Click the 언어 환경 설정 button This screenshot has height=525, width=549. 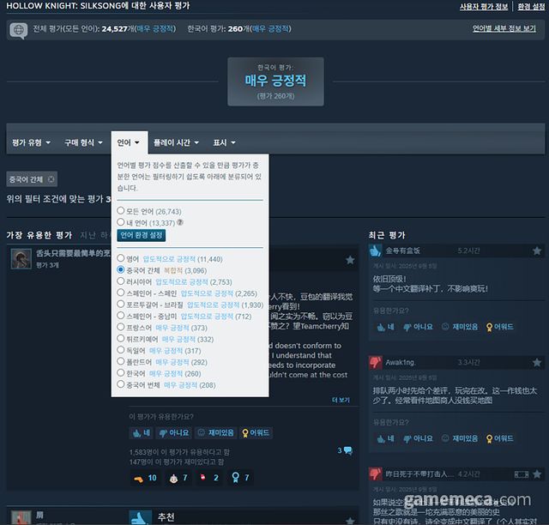(141, 235)
